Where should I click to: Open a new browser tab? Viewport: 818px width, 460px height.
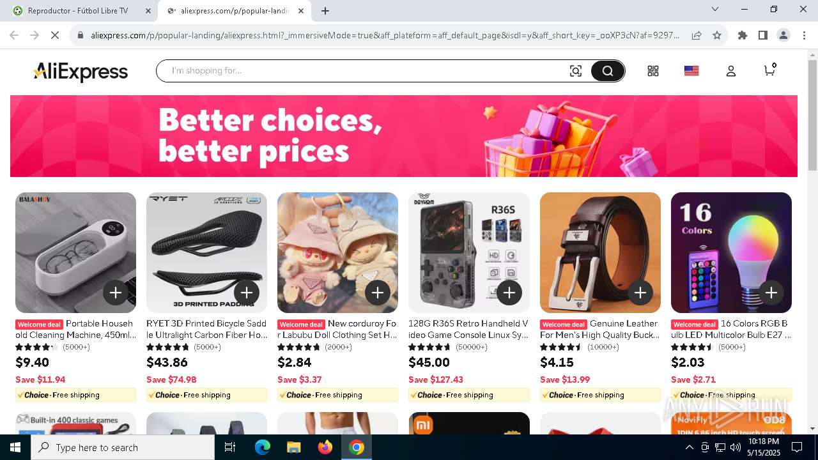point(325,11)
